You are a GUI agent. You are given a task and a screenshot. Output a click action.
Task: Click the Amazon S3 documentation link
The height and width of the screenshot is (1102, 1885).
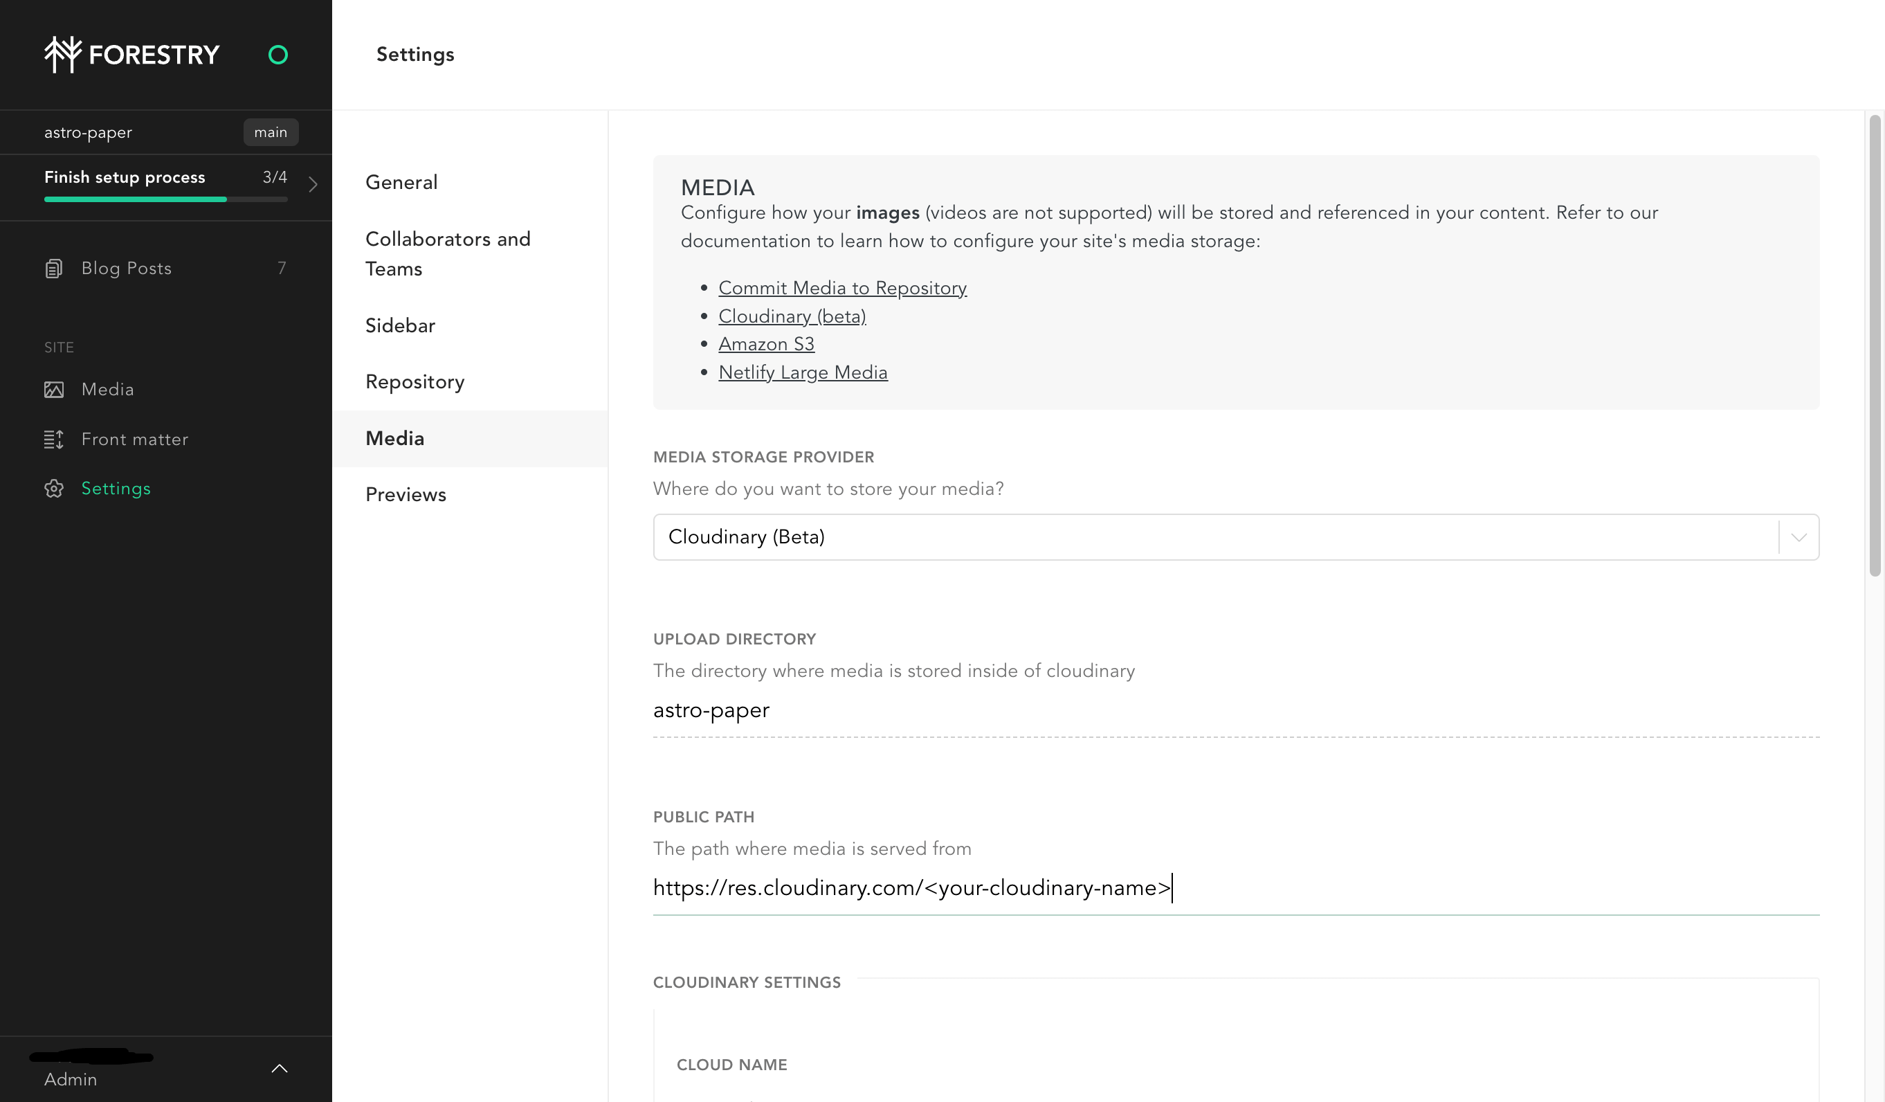767,345
